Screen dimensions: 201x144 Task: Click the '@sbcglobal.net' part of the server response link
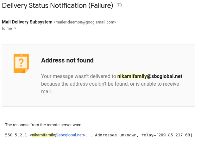point(69,135)
